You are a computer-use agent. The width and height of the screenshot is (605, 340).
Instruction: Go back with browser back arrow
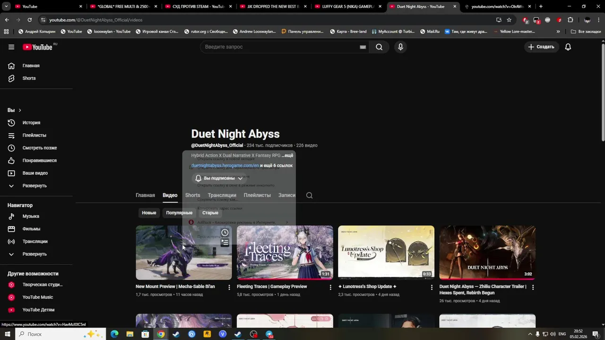[7, 20]
